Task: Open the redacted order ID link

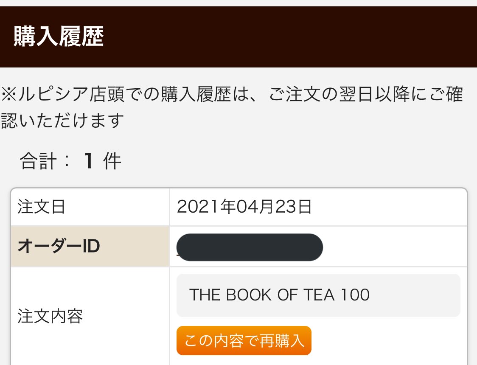Action: tap(250, 247)
